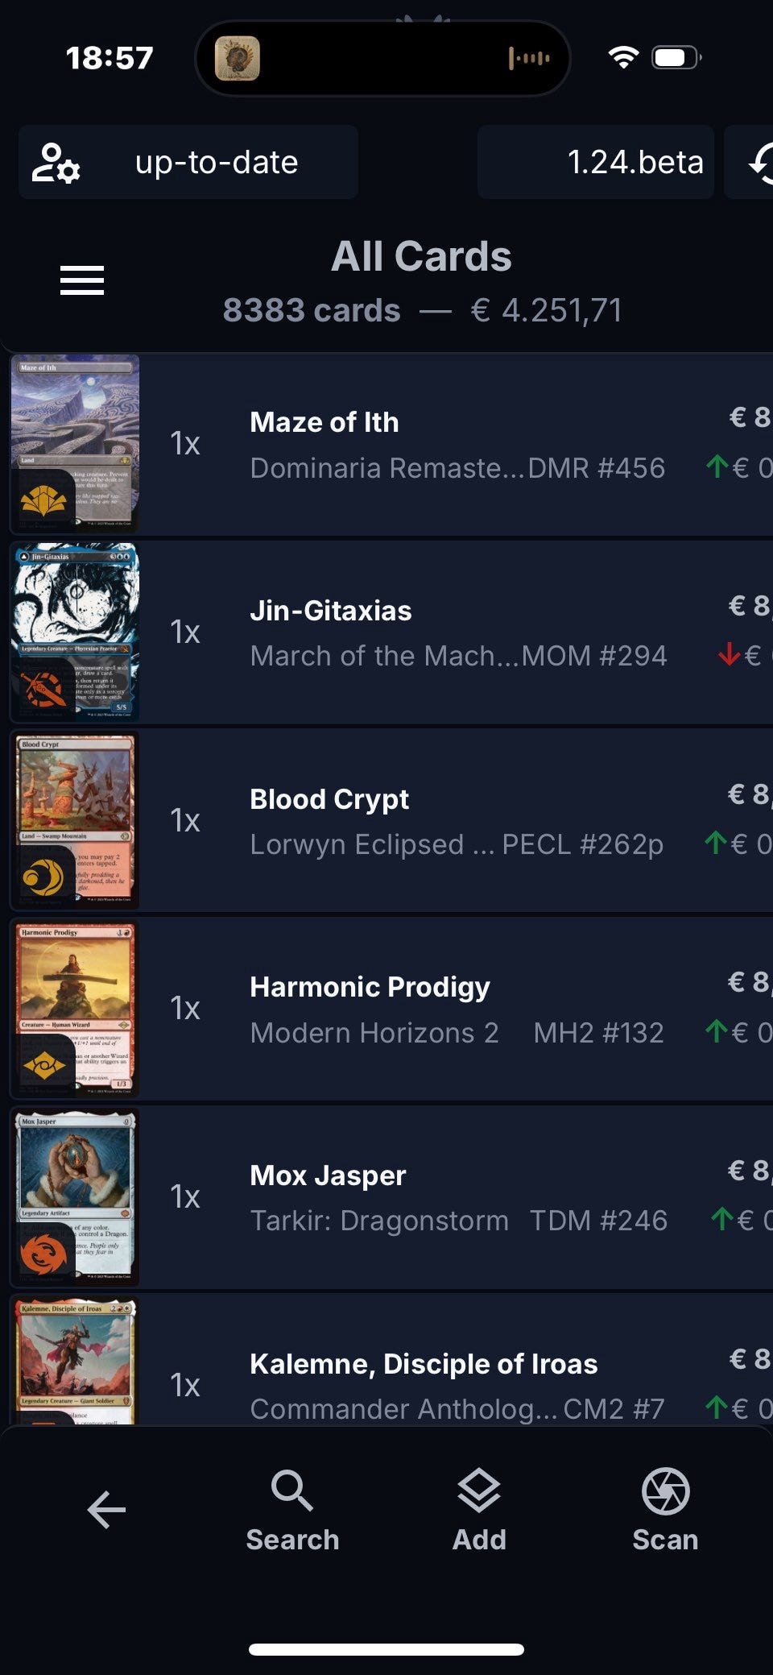Open the hamburger menu
Screen dimensions: 773x1675
pos(82,280)
